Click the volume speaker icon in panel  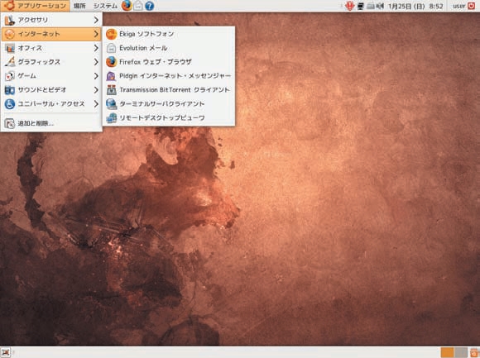pyautogui.click(x=380, y=6)
